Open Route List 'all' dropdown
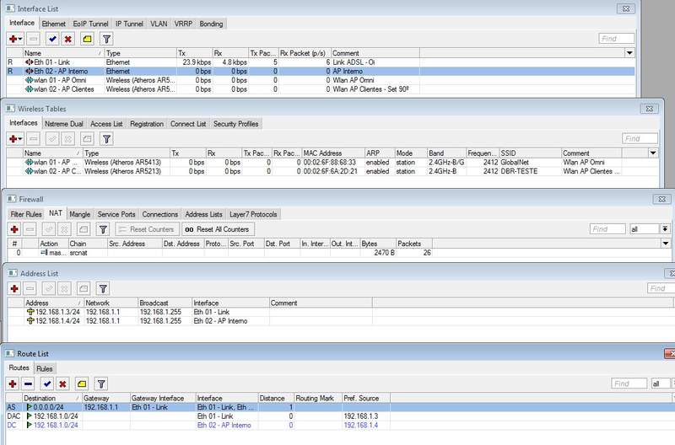Screen dimensions: 675x445 click(672, 383)
